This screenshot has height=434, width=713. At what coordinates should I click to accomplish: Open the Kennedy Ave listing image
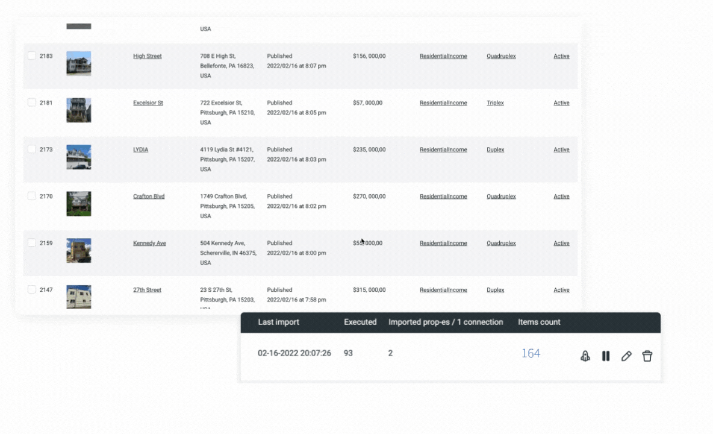(78, 250)
